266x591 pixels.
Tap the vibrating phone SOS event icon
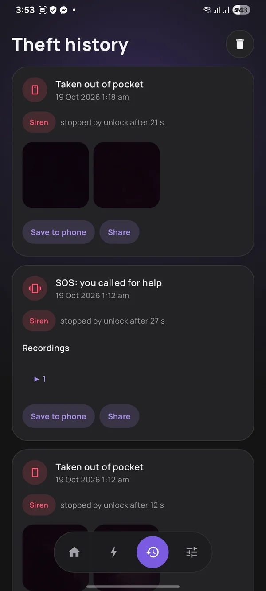click(35, 289)
